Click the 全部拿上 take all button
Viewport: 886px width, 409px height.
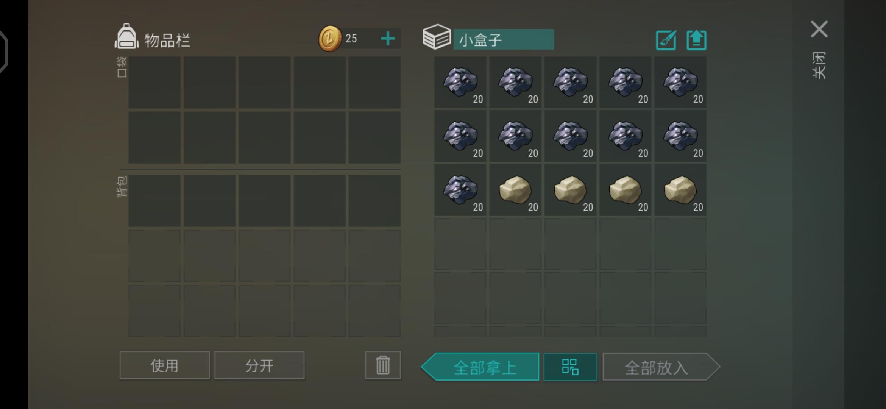coord(480,367)
